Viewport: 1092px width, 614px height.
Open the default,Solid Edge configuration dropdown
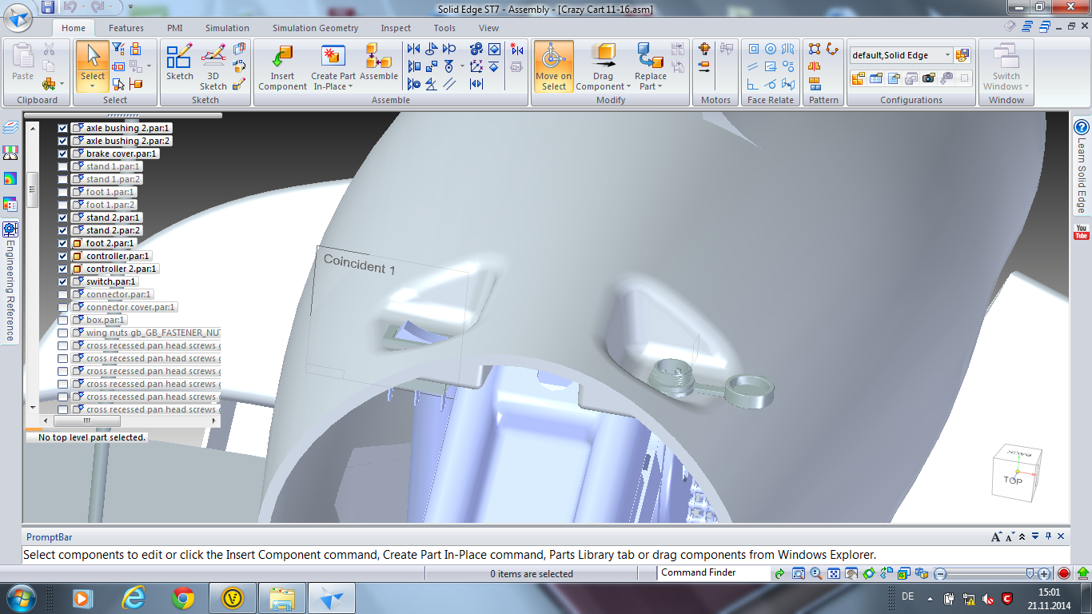[x=947, y=55]
